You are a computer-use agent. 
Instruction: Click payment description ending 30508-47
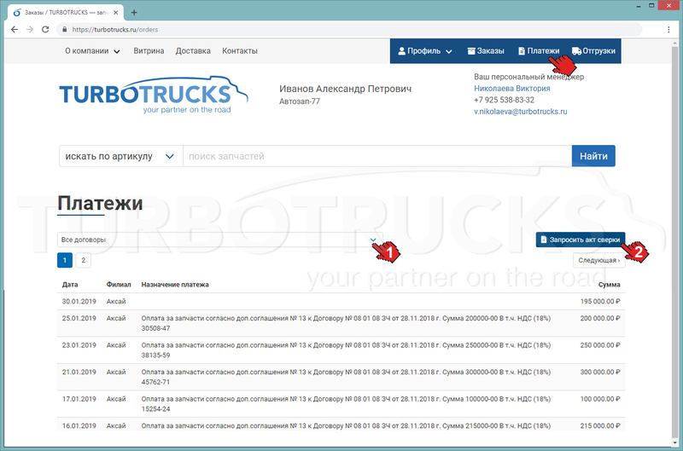pos(346,323)
